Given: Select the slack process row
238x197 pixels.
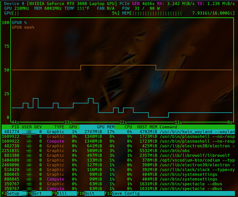Looking at the screenshot, I should (119, 169).
